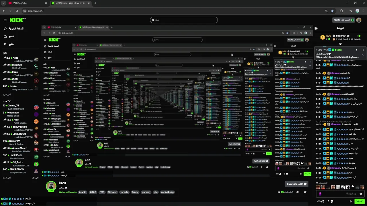Screen dimensions: 367x206
Task: Click the Azzz channel avatar thumbnail
Action: point(36,60)
